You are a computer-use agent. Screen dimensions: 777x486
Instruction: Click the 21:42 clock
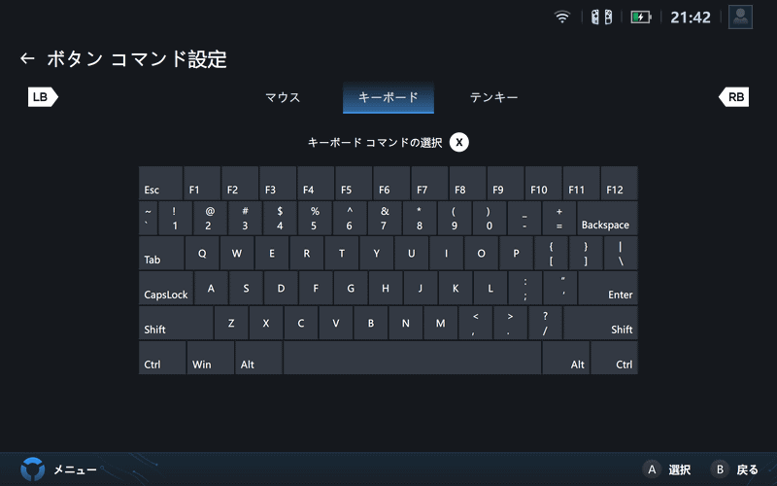691,17
